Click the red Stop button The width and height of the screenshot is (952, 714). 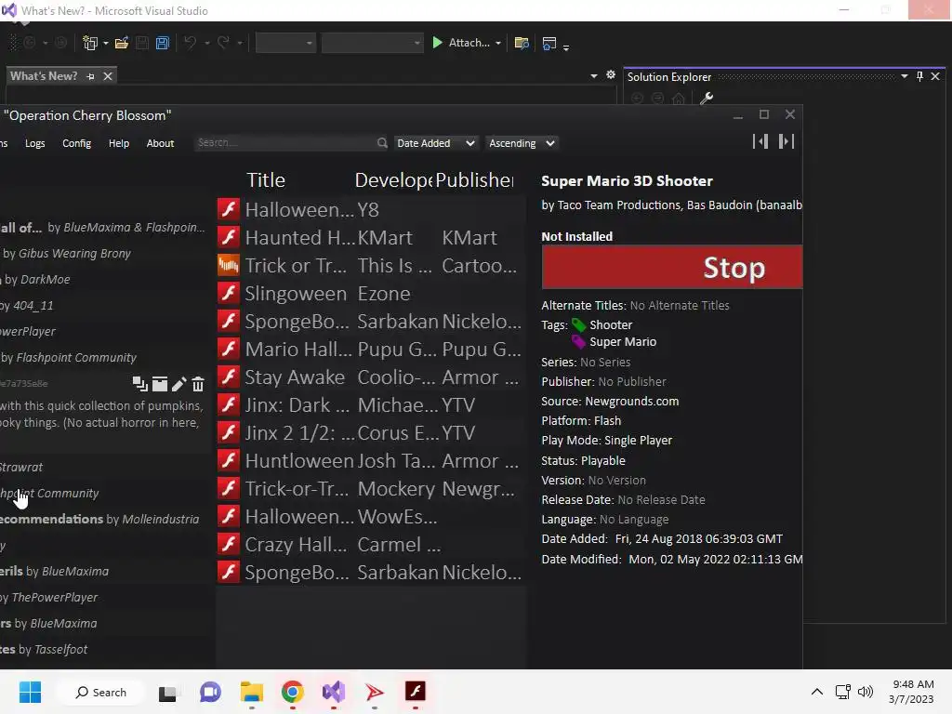point(672,267)
